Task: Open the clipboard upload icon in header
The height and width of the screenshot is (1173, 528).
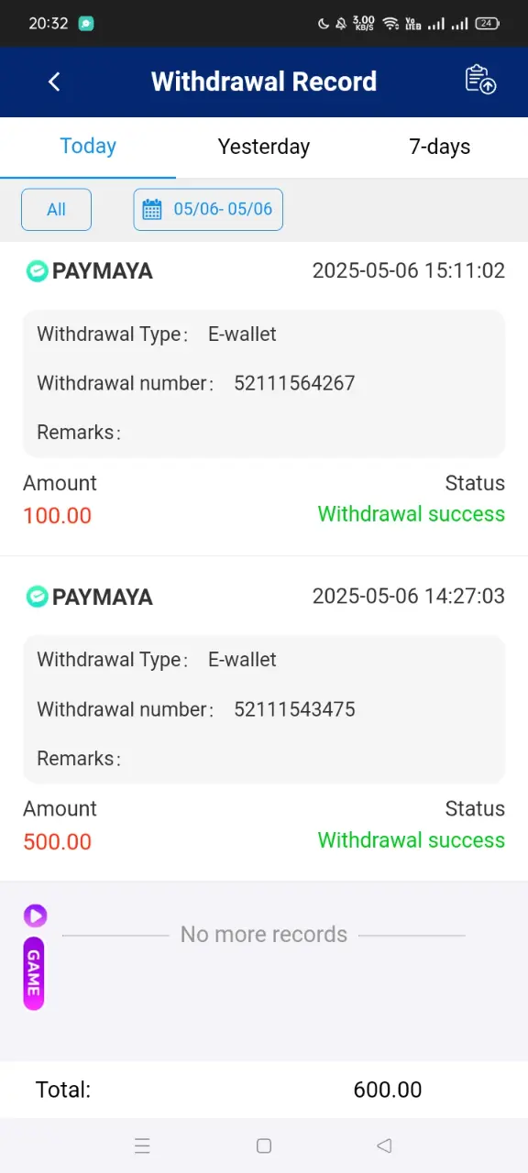Action: click(480, 80)
